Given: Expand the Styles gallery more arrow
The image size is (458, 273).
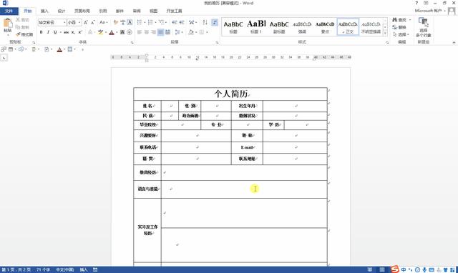Looking at the screenshot, I should [x=385, y=34].
